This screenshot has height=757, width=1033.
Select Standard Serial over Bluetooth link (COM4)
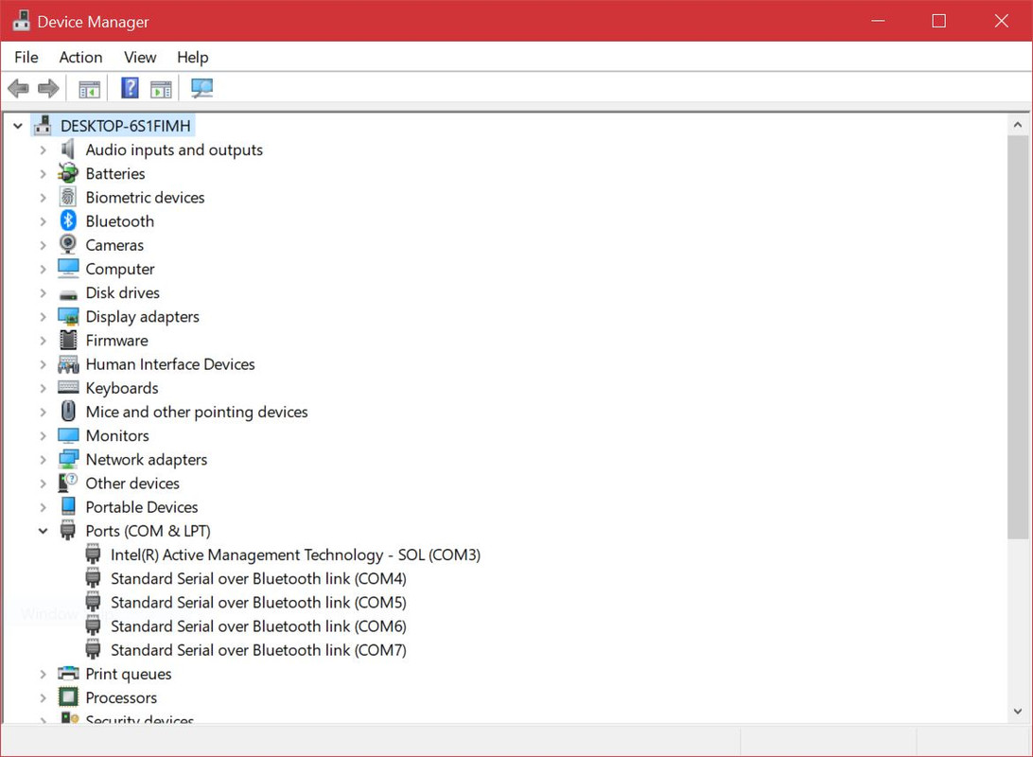pos(258,578)
